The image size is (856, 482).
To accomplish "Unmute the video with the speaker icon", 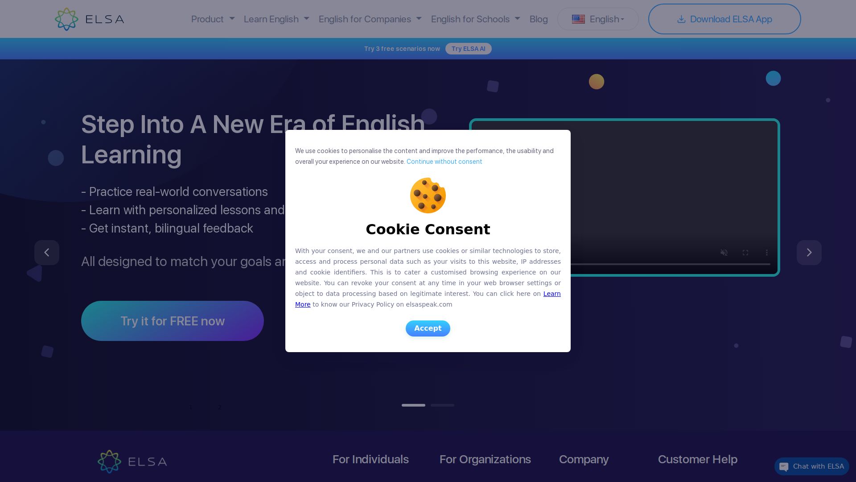I will coord(724,253).
